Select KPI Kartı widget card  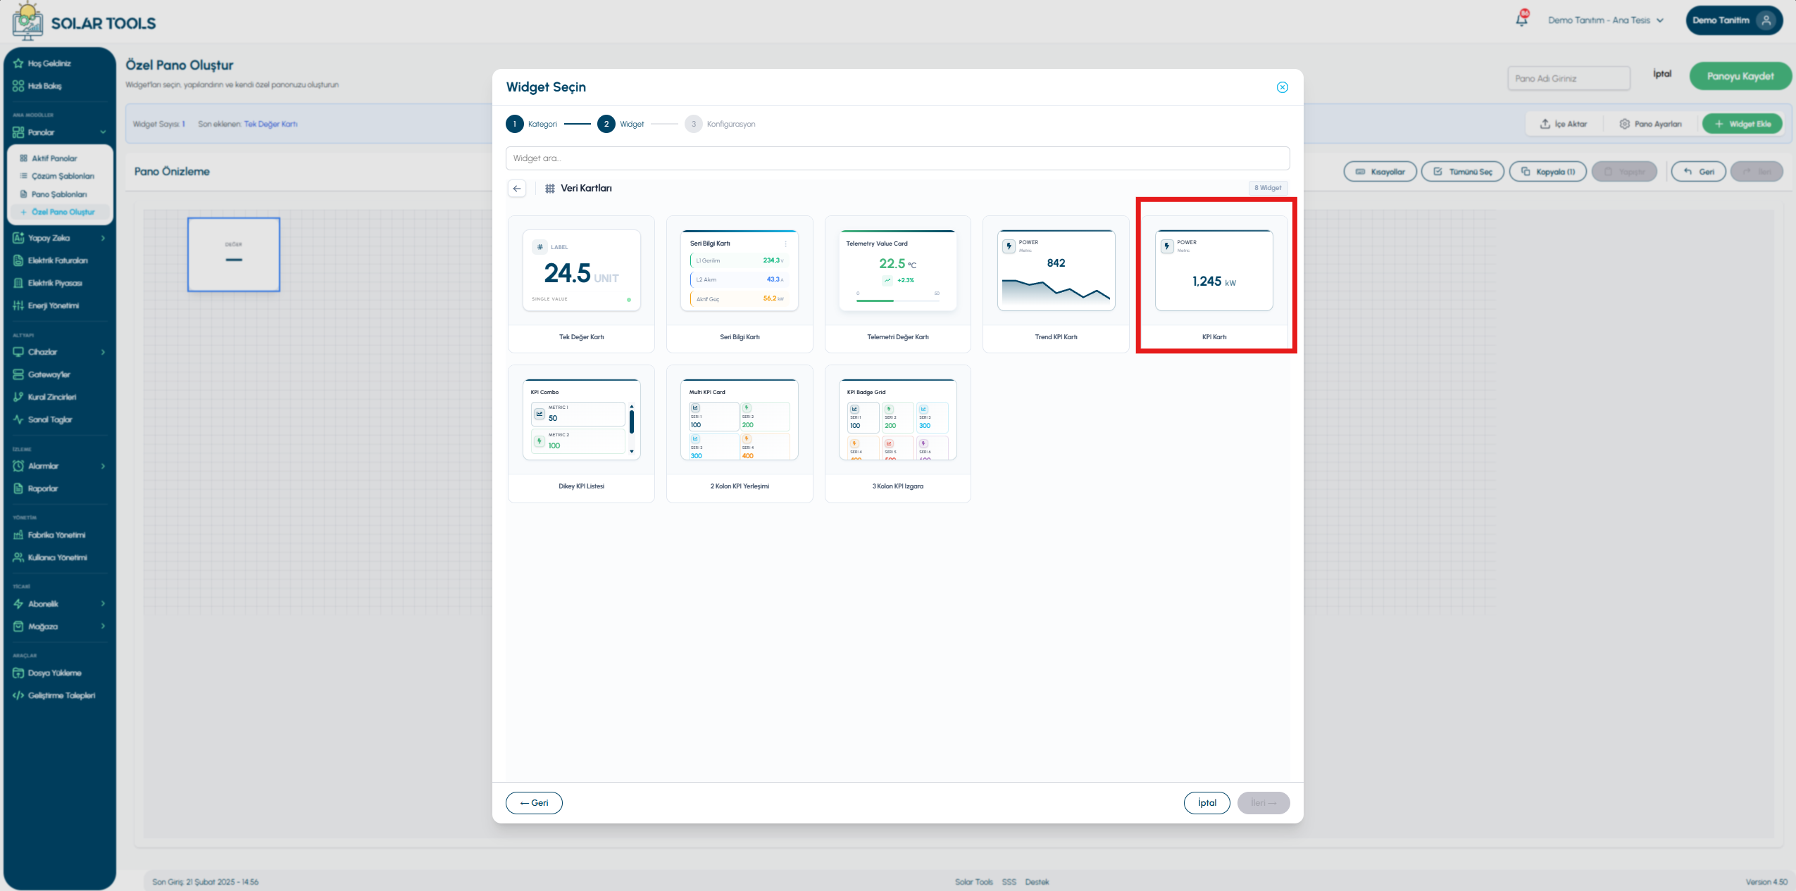1214,284
